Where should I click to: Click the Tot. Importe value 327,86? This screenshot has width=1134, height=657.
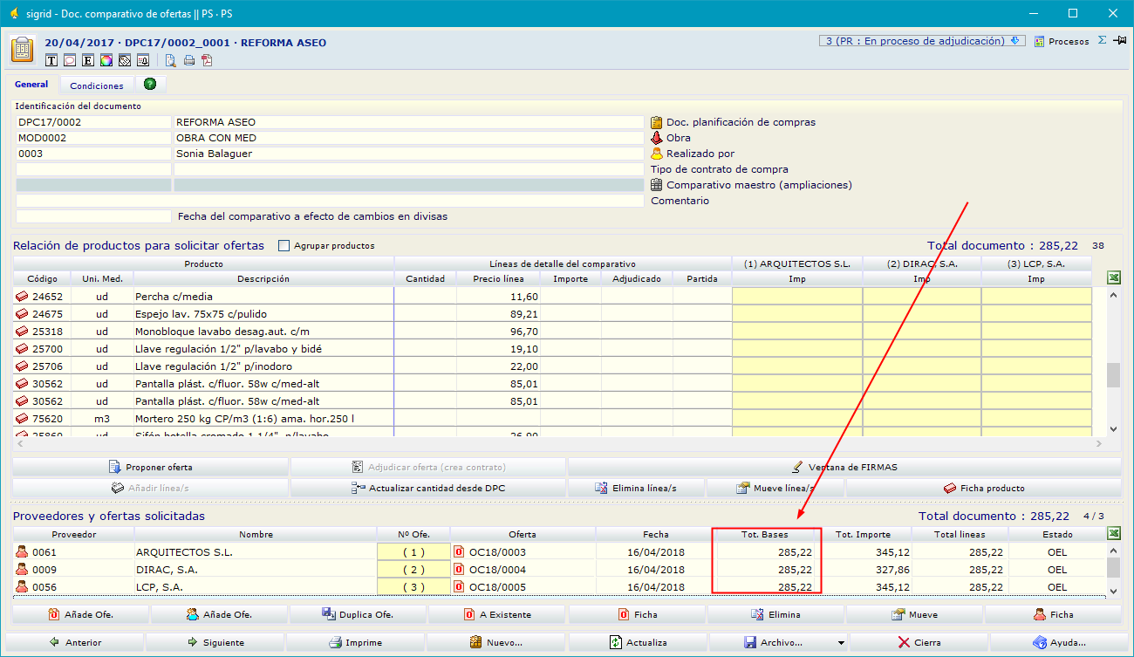[x=868, y=570]
